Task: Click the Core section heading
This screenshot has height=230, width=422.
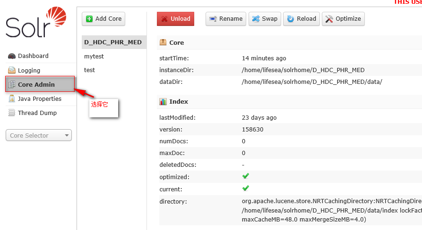Action: point(177,42)
